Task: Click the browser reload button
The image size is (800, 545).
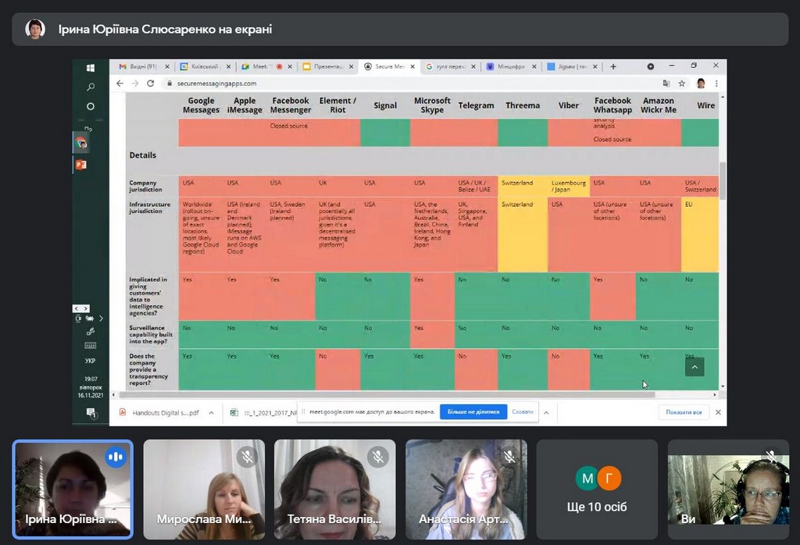Action: coord(150,83)
